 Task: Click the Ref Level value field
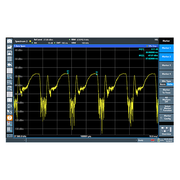pyautogui.click(x=47, y=40)
